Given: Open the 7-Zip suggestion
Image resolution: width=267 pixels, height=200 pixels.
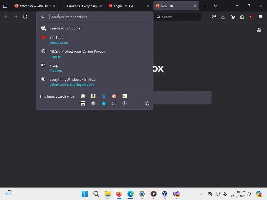Looking at the screenshot, I should [x=94, y=68].
